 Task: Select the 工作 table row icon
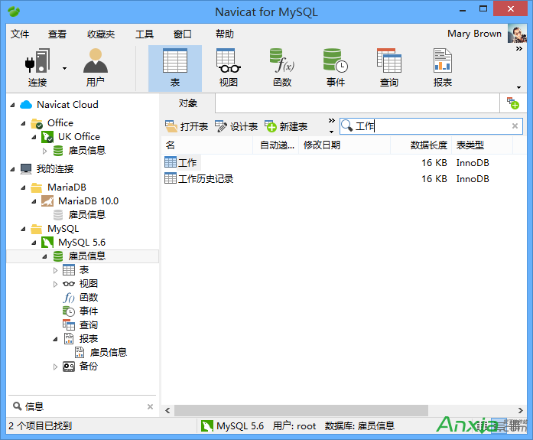(171, 162)
